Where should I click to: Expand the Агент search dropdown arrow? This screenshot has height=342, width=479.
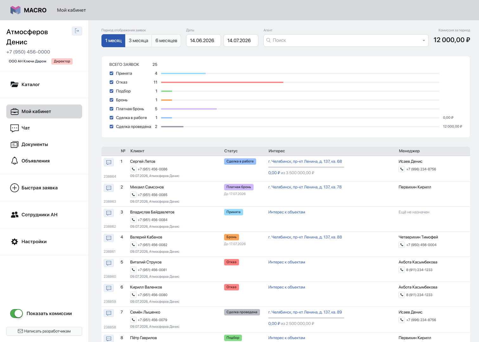424,41
